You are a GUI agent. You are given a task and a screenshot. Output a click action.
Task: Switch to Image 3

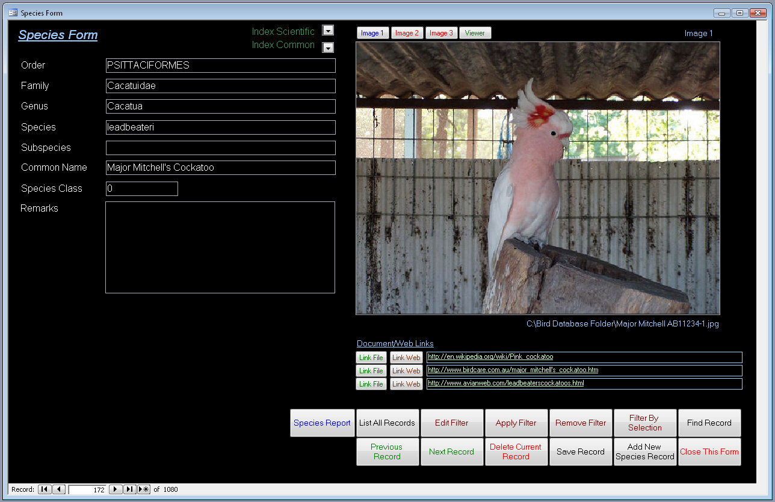441,32
